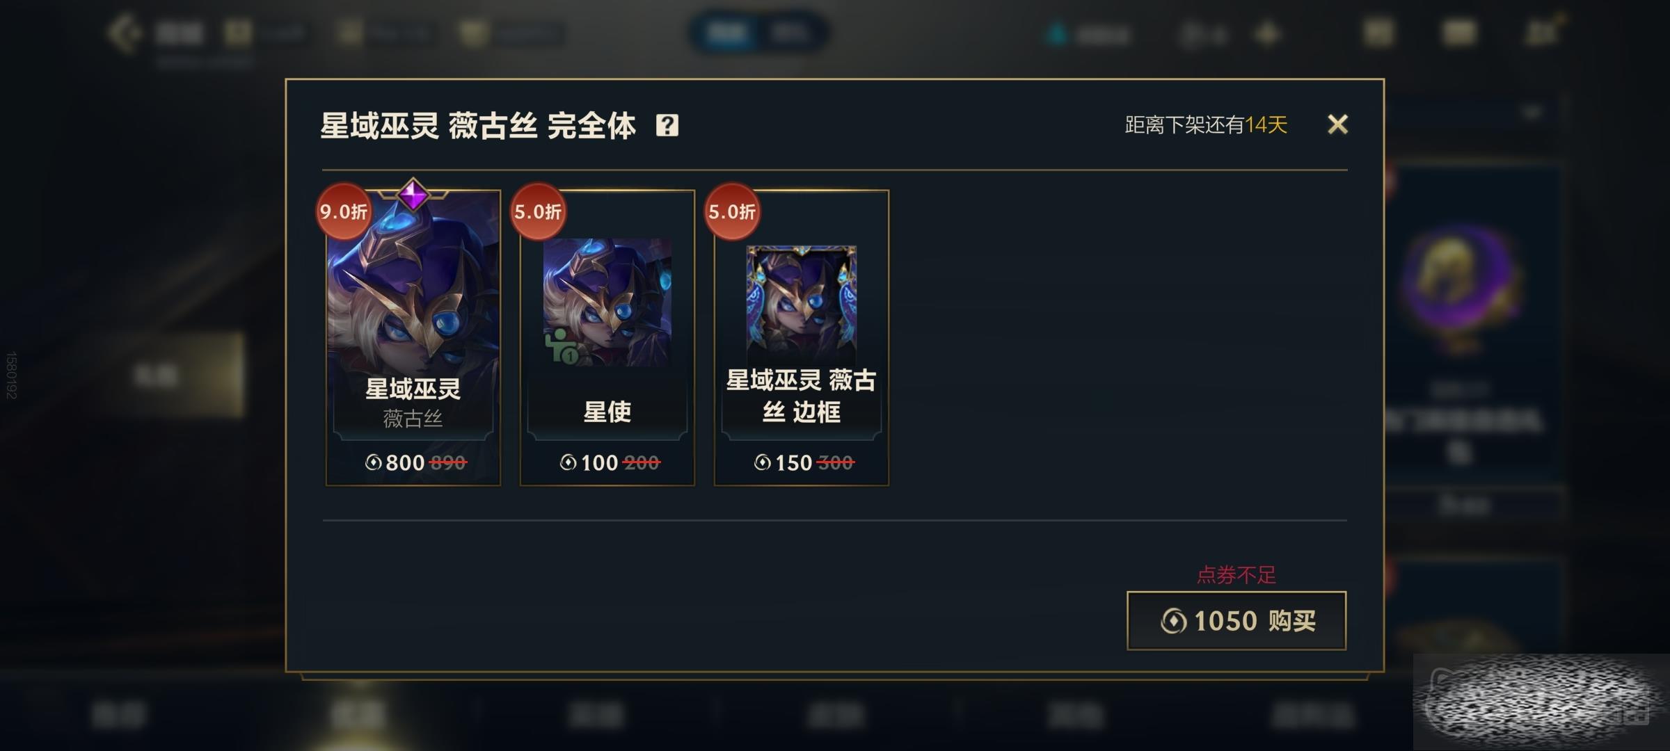This screenshot has width=1670, height=751.
Task: Open the question mark help icon beside the title
Action: click(667, 125)
